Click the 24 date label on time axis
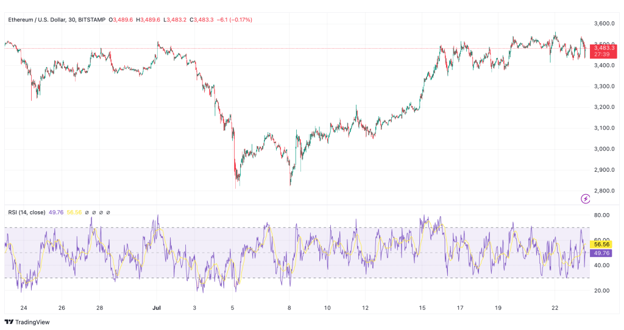624x330 pixels. (24, 307)
